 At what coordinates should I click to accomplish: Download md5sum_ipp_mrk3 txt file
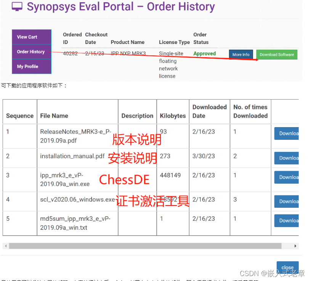coord(286,220)
